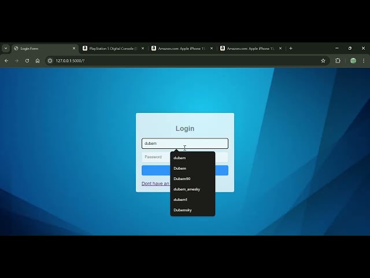Close the Login Form tab

click(74, 49)
